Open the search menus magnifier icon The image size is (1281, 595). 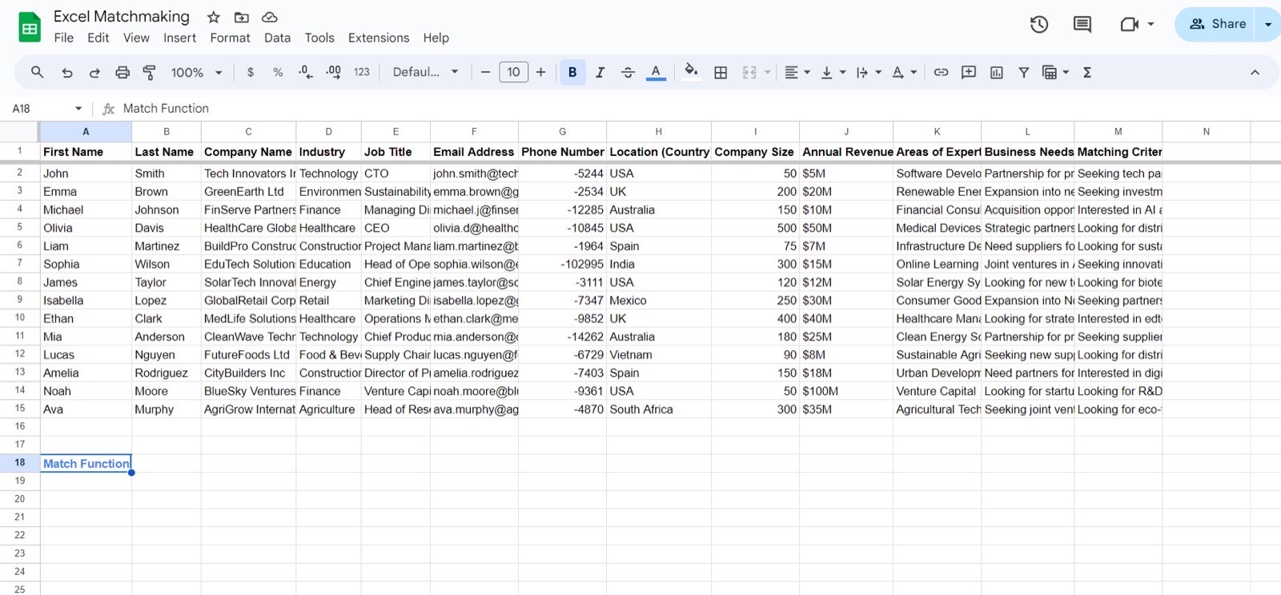click(x=37, y=72)
